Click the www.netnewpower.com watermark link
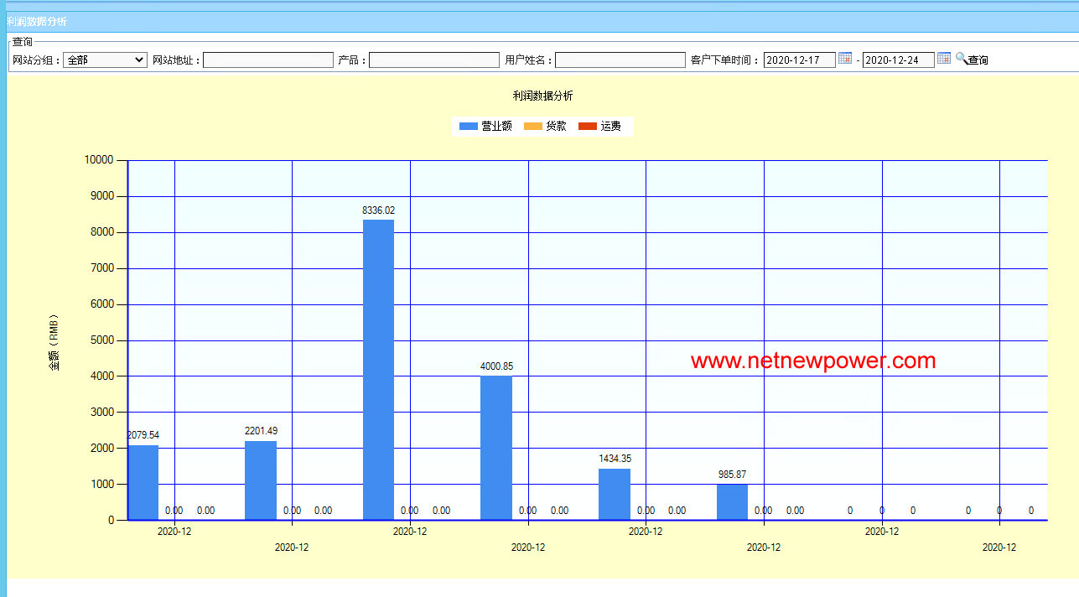 tap(812, 361)
